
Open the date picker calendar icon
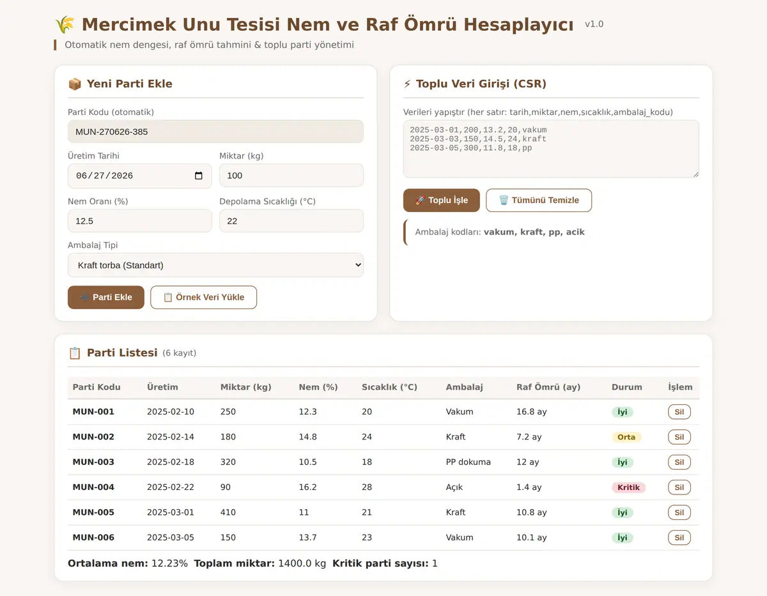click(x=199, y=176)
